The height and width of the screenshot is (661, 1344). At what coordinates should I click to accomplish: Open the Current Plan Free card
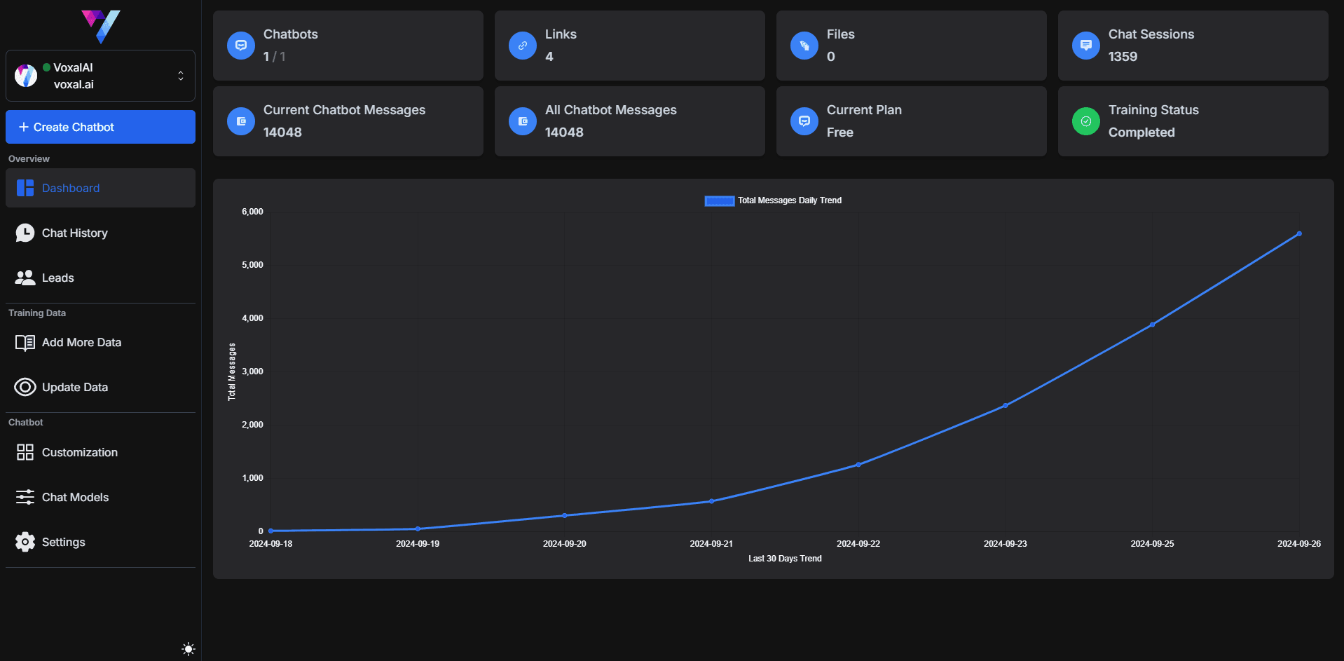(910, 121)
